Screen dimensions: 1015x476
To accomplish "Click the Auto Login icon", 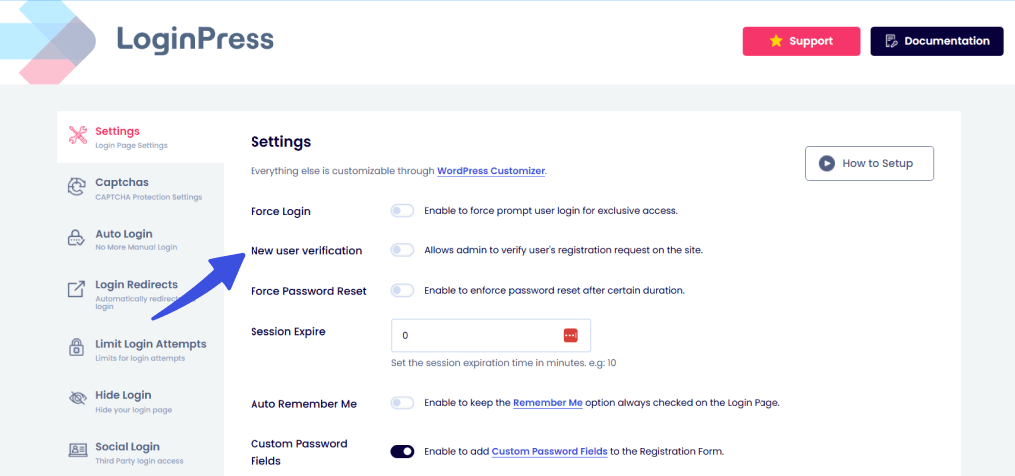I will click(x=77, y=238).
